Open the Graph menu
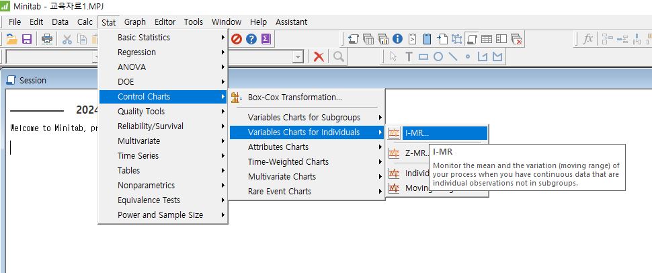The height and width of the screenshot is (273, 652). pyautogui.click(x=134, y=22)
